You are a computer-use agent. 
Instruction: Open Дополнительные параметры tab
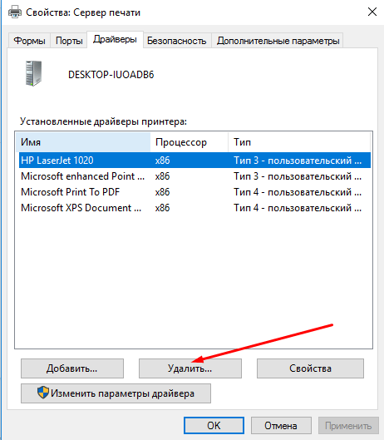click(278, 41)
